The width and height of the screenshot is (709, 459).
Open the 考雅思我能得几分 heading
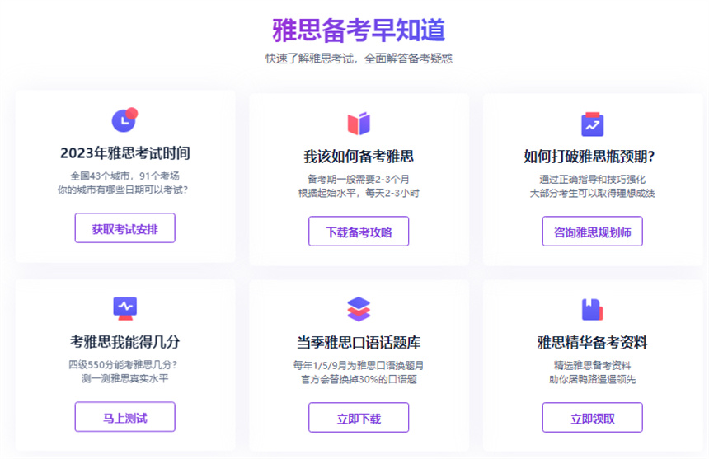[125, 341]
